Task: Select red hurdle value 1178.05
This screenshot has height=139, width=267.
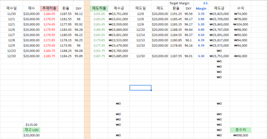Action: [49, 19]
